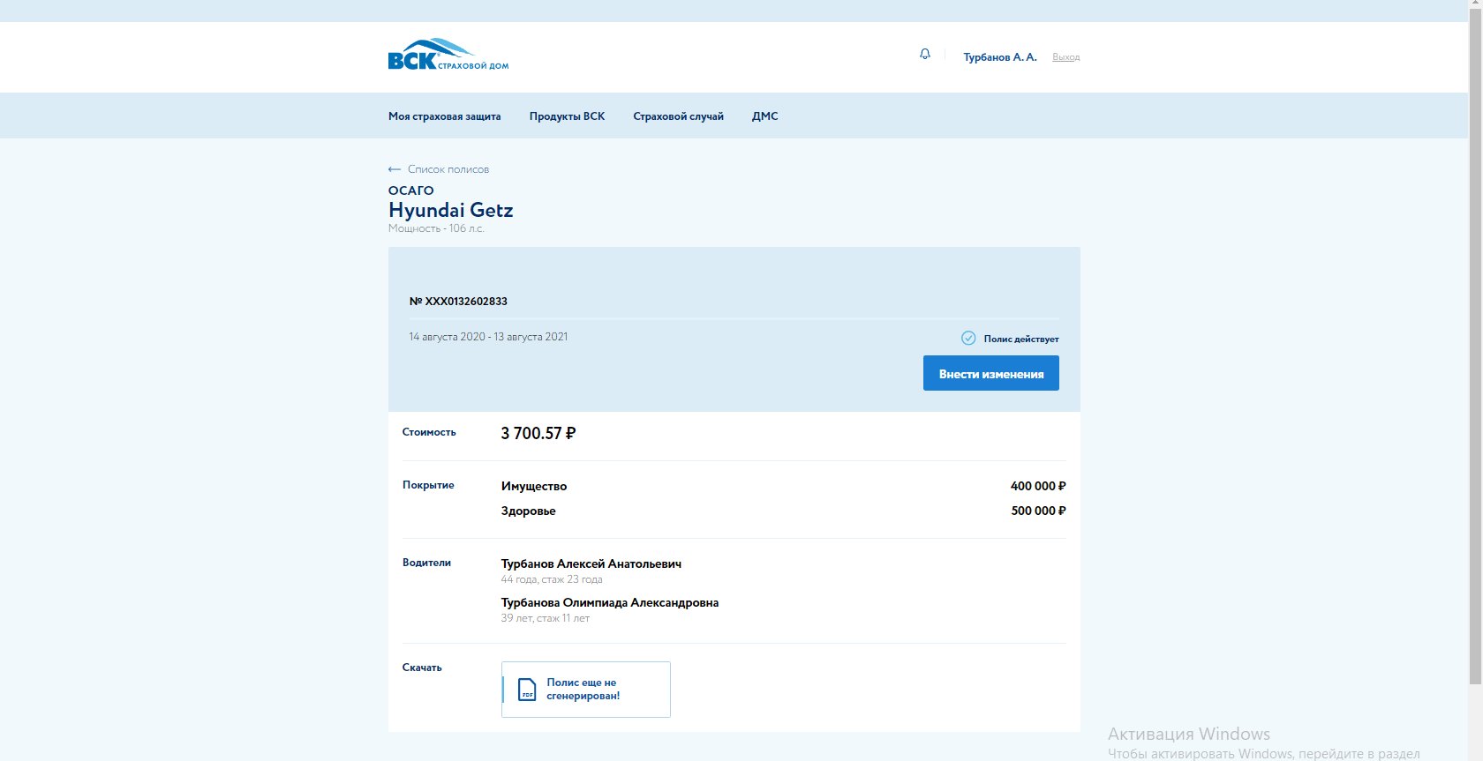Go to Продукты ВСК section

tap(567, 116)
